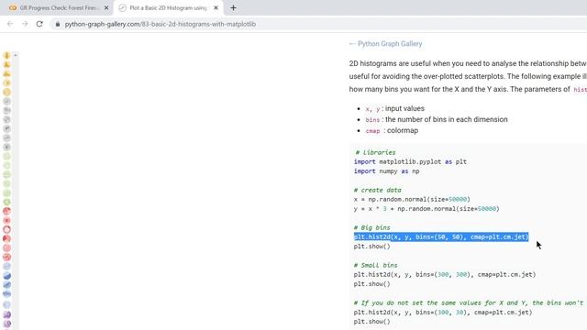Click the '# Small bins' comment
The width and height of the screenshot is (587, 330).
[375, 265]
